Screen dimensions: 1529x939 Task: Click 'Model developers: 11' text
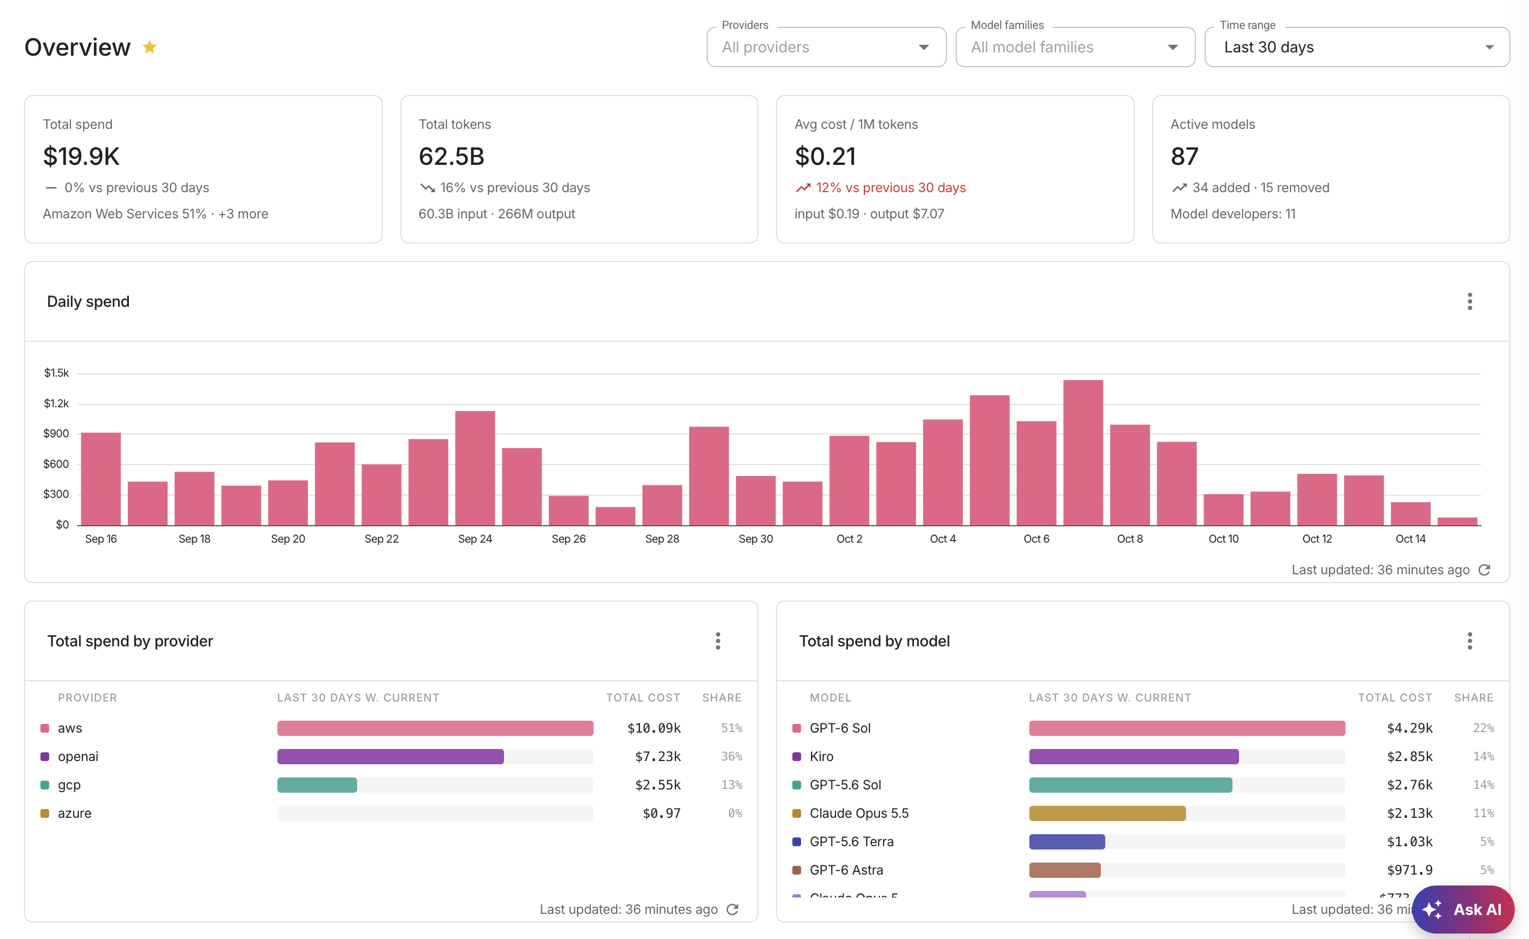tap(1233, 213)
